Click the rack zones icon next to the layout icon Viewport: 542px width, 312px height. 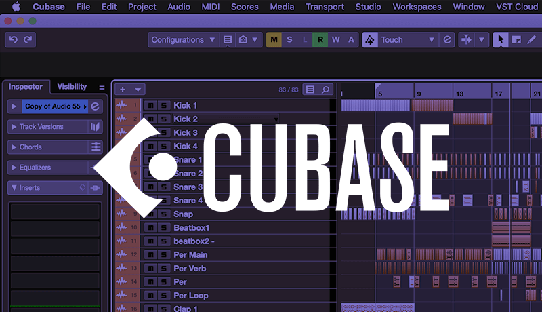[243, 40]
